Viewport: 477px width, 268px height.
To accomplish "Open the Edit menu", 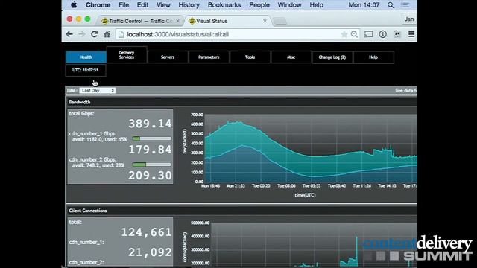I will tap(142, 5).
